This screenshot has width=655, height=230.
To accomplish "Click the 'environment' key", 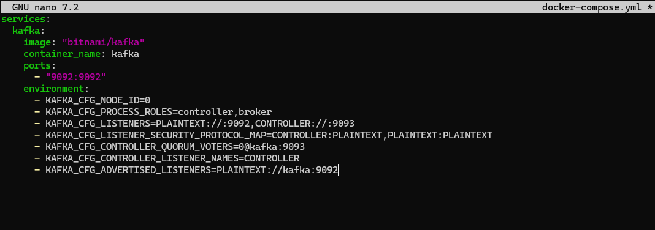I will click(53, 89).
